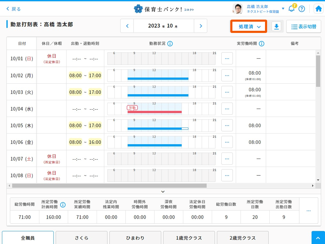Go back with the 戻る link
This screenshot has width=325, height=244.
point(13,9)
